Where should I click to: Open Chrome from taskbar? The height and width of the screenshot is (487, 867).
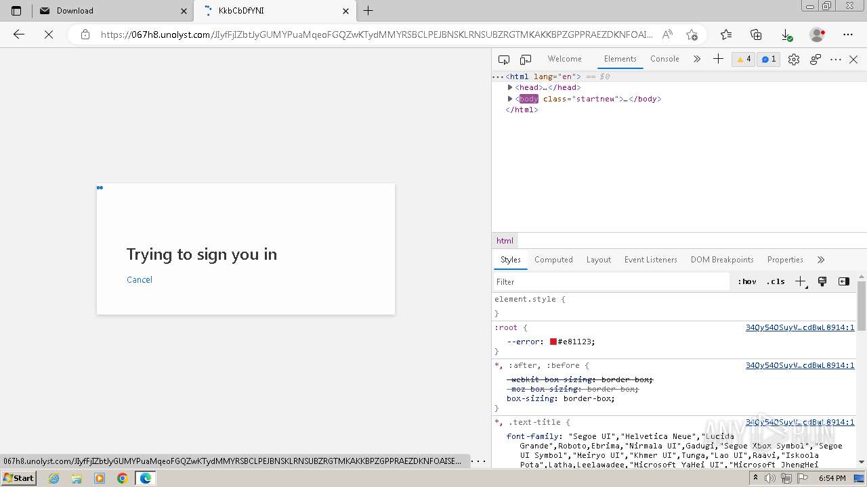click(123, 478)
